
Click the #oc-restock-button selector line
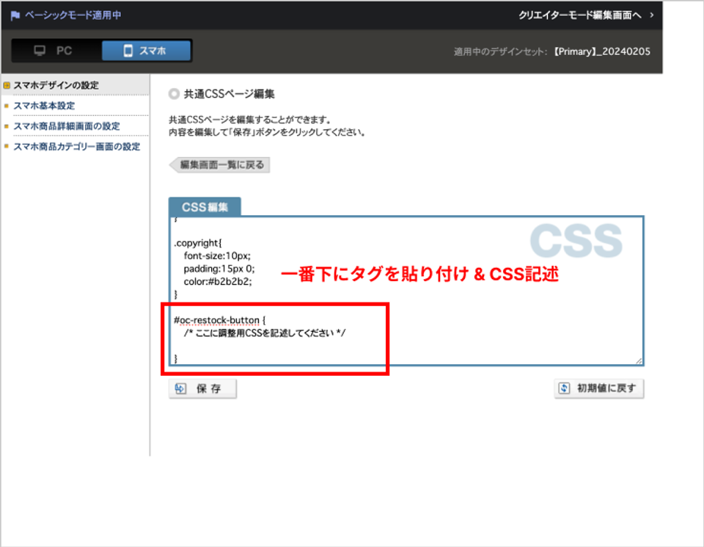click(x=219, y=320)
